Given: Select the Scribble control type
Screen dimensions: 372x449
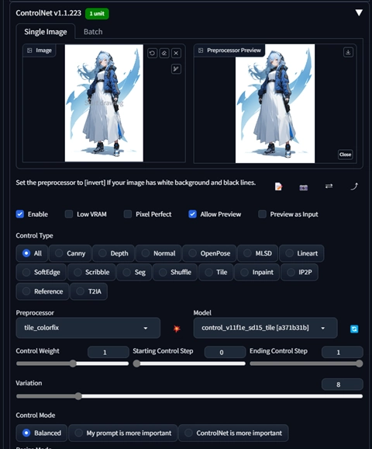Looking at the screenshot, I should [91, 273].
